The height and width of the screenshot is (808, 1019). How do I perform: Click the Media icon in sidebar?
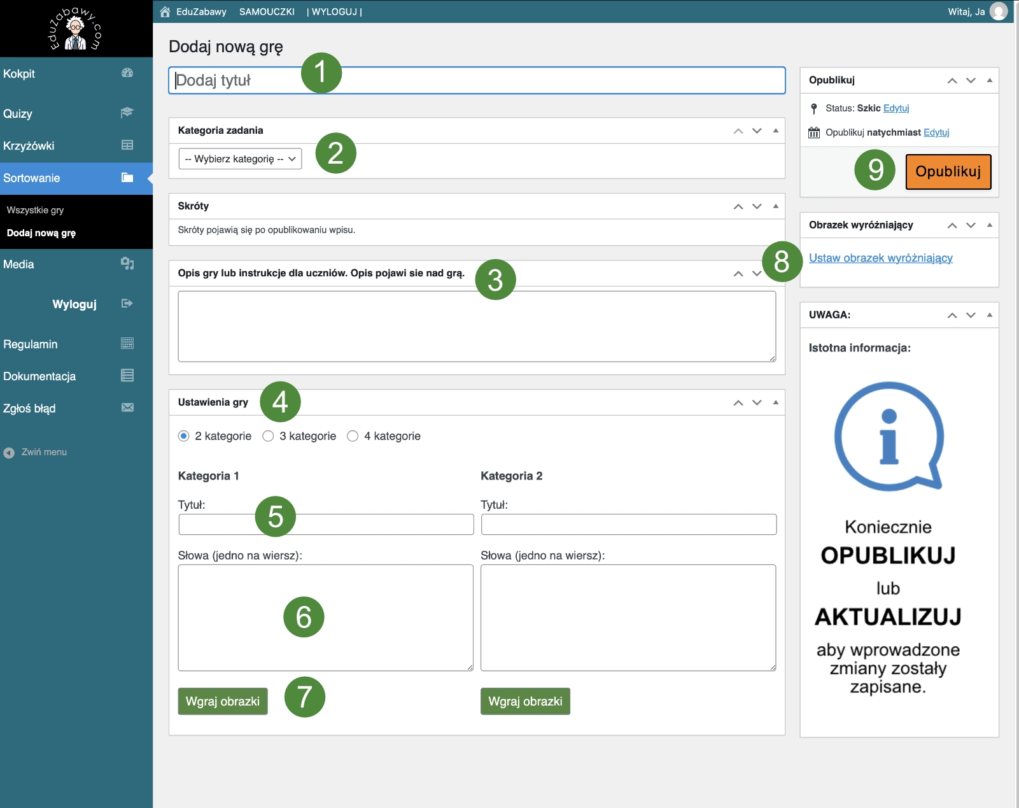(127, 264)
